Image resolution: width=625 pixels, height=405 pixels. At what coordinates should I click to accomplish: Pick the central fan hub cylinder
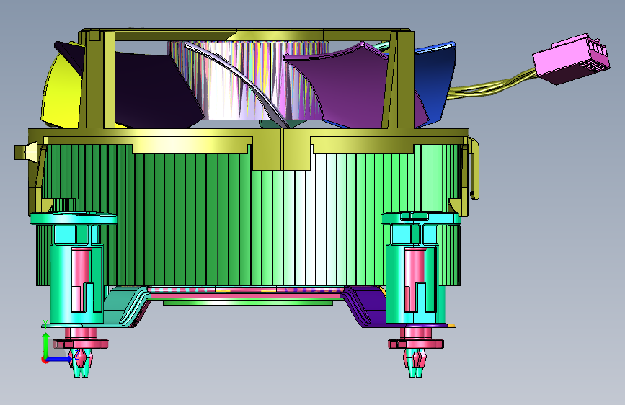click(x=247, y=80)
